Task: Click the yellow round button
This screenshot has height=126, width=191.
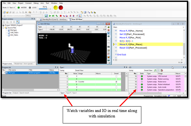Action: click(55, 8)
